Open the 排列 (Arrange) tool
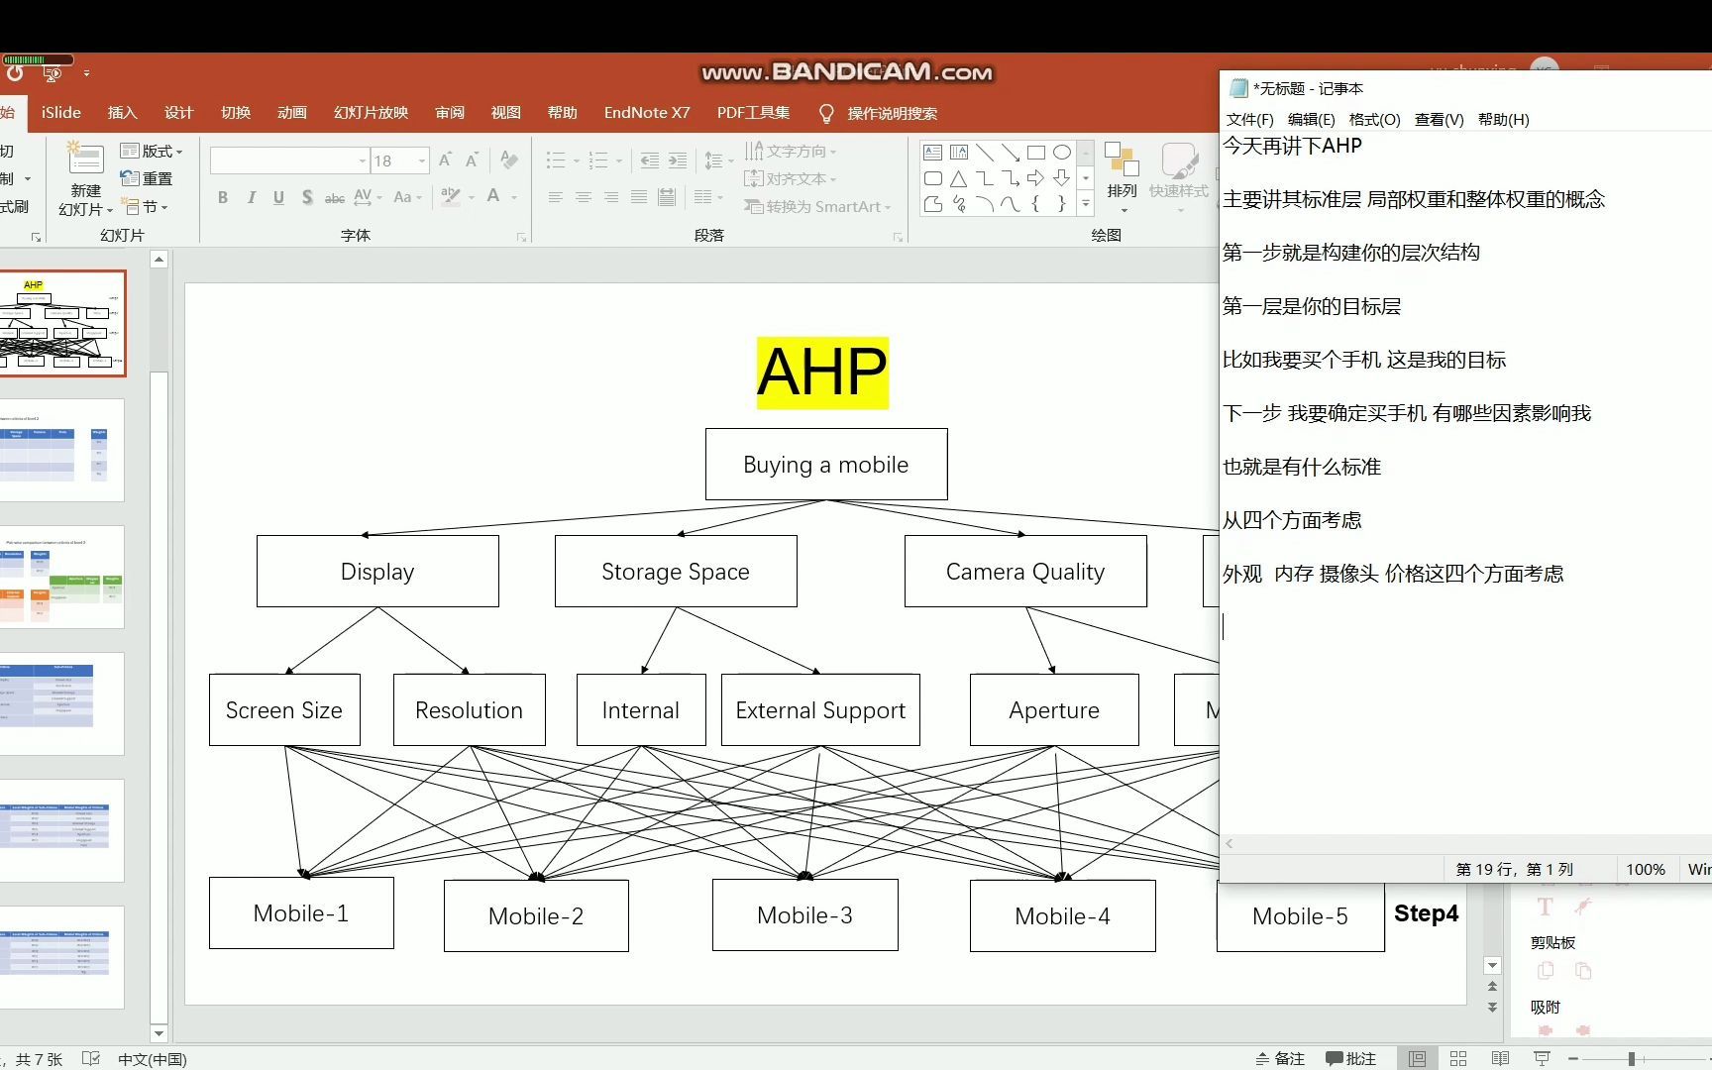Image resolution: width=1712 pixels, height=1070 pixels. 1123,178
